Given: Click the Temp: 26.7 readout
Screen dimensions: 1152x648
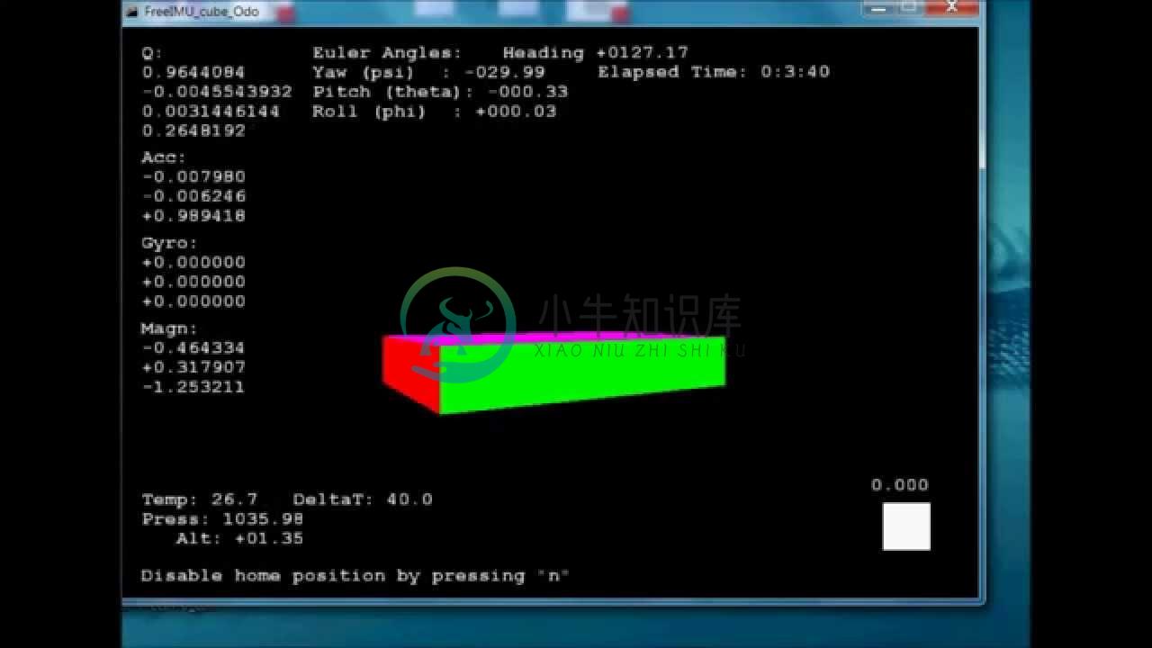Looking at the screenshot, I should (x=200, y=499).
